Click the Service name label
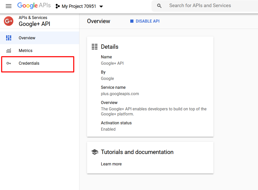Image resolution: width=258 pixels, height=190 pixels. pos(113,87)
